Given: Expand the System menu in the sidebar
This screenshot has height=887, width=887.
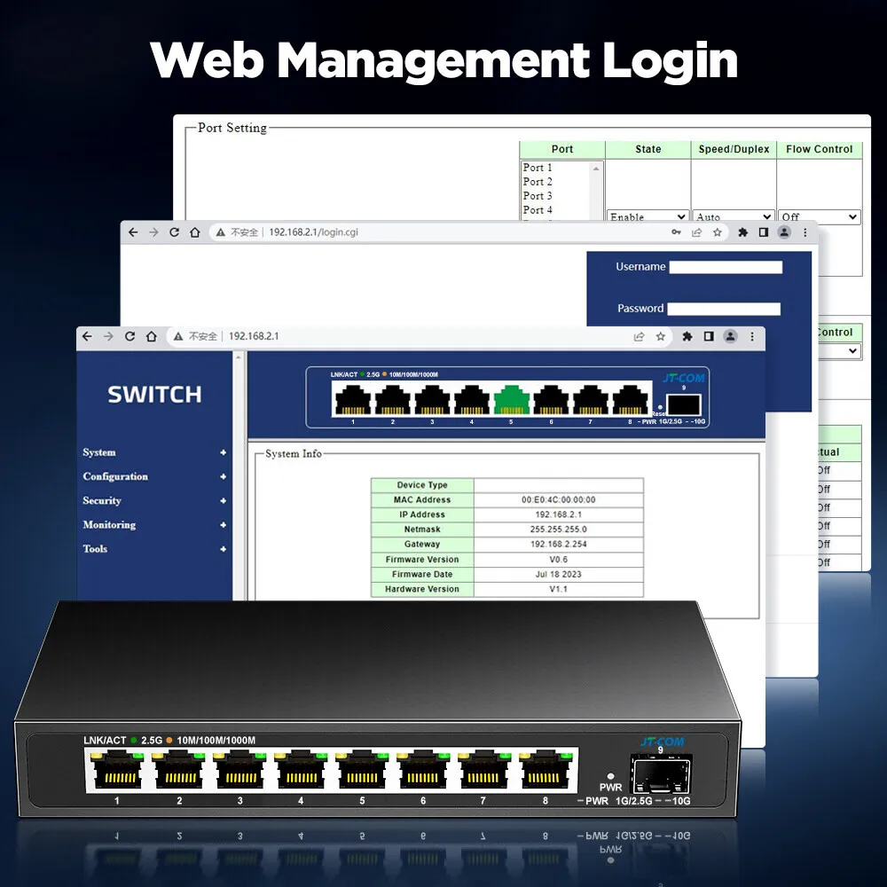Looking at the screenshot, I should click(x=154, y=452).
